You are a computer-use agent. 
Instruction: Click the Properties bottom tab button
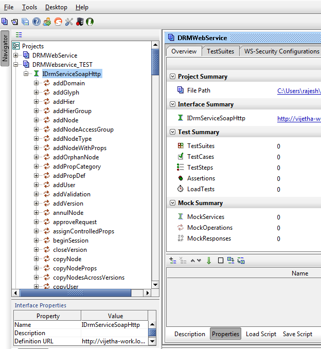point(225,334)
